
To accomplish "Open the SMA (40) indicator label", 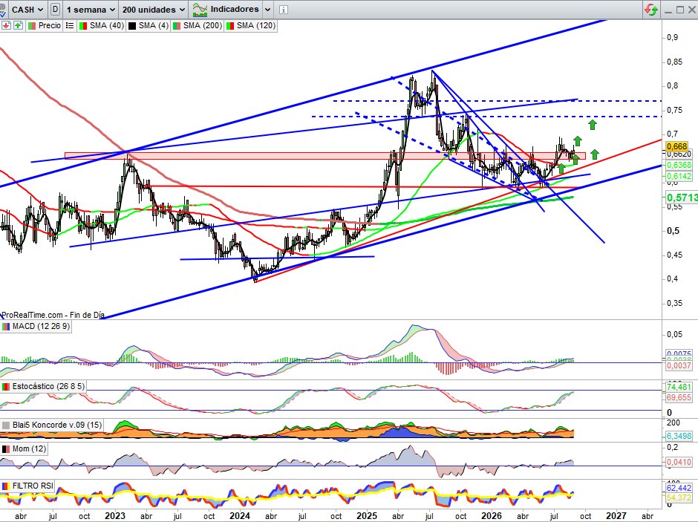I will (x=107, y=26).
